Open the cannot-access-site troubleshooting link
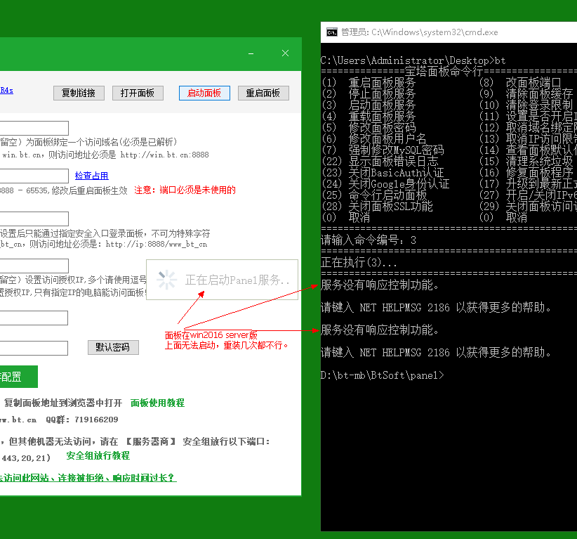577x539 pixels. coord(88,478)
